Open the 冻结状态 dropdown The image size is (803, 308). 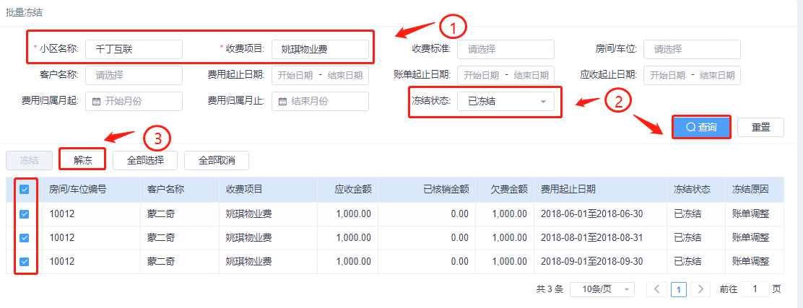click(505, 101)
